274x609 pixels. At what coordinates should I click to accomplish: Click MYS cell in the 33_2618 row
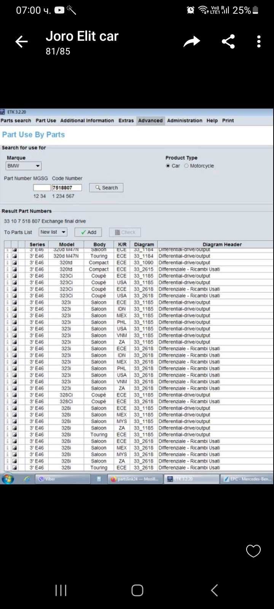[x=122, y=454]
